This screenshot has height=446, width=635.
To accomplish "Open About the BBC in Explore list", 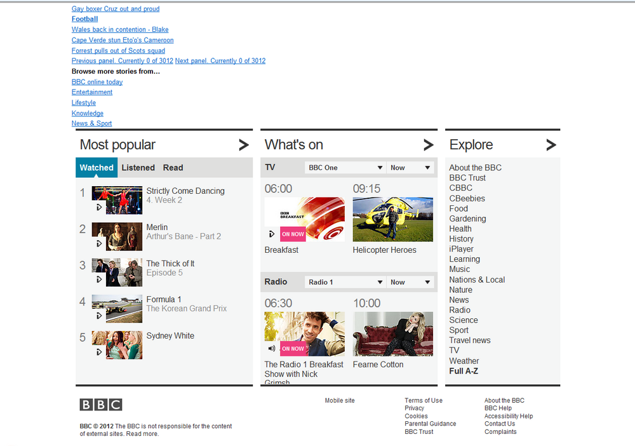I will (x=475, y=168).
